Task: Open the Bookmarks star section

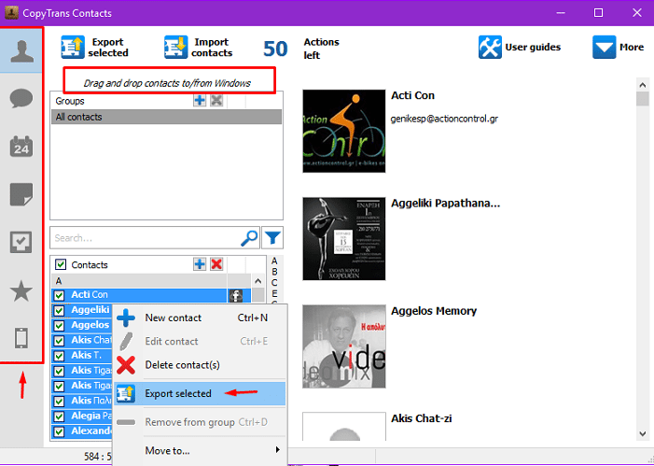Action: (x=21, y=291)
